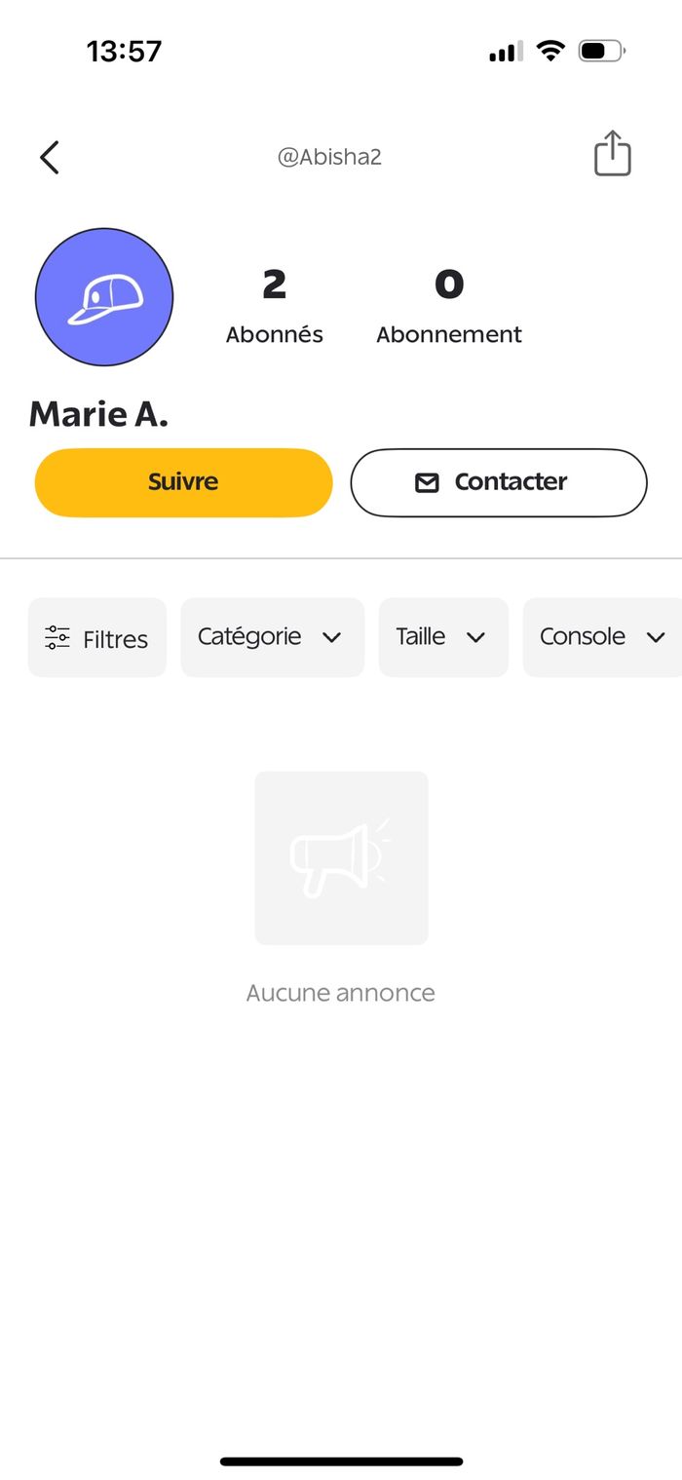This screenshot has width=682, height=1480.
Task: Expand the Catégorie dropdown
Action: 272,637
